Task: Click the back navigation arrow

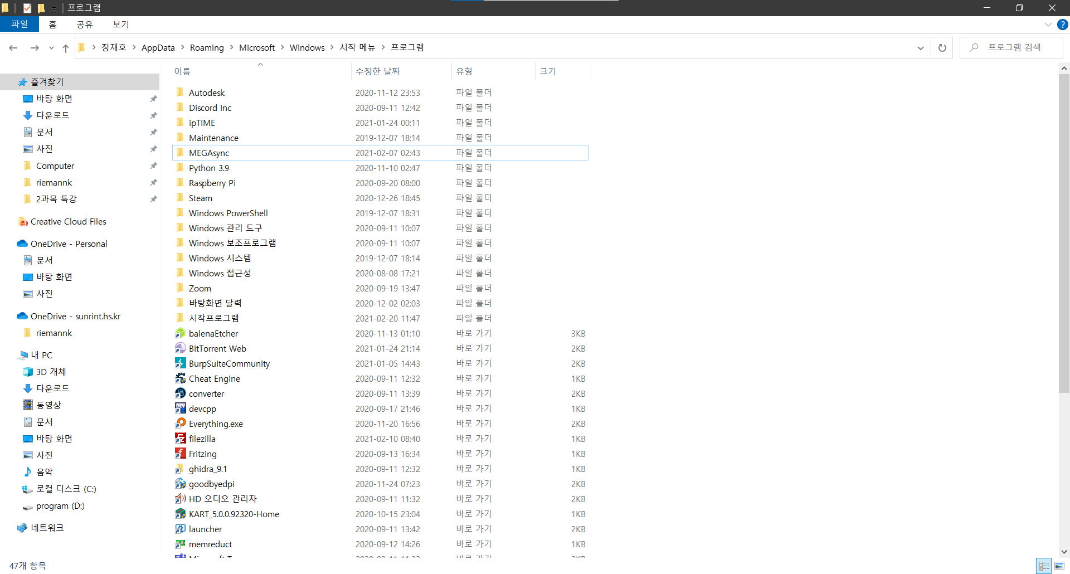Action: click(13, 48)
